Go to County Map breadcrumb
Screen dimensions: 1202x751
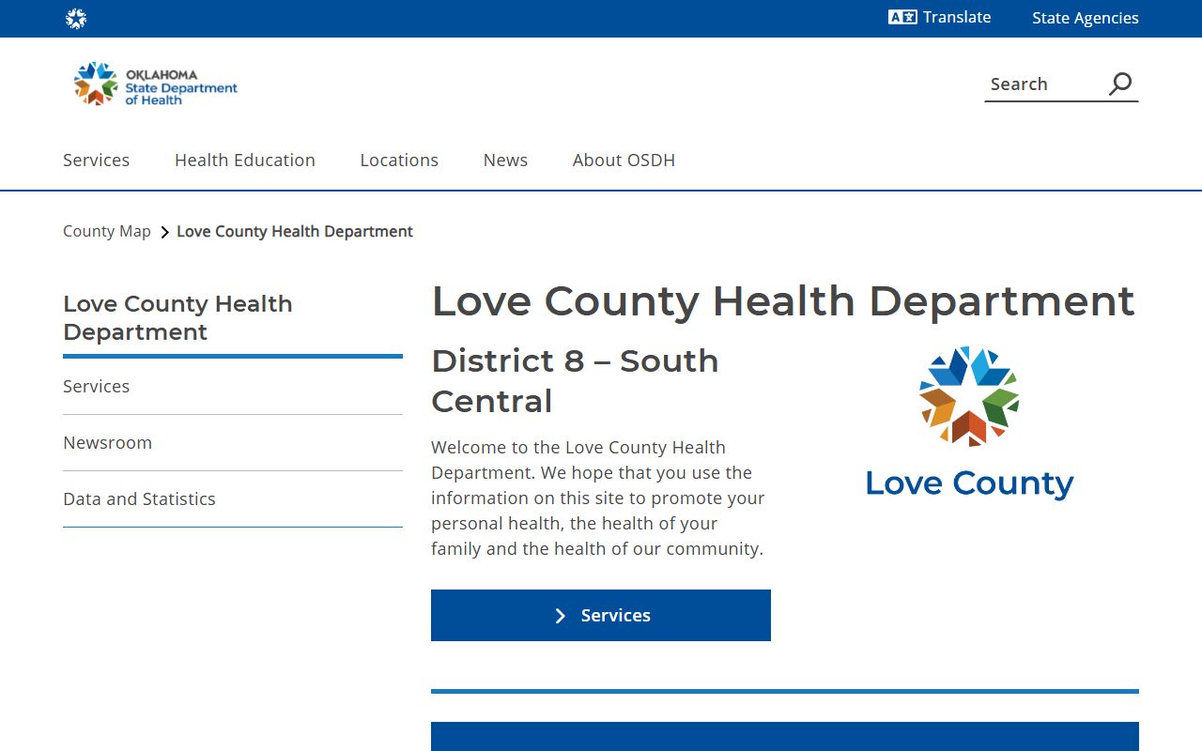pos(107,231)
